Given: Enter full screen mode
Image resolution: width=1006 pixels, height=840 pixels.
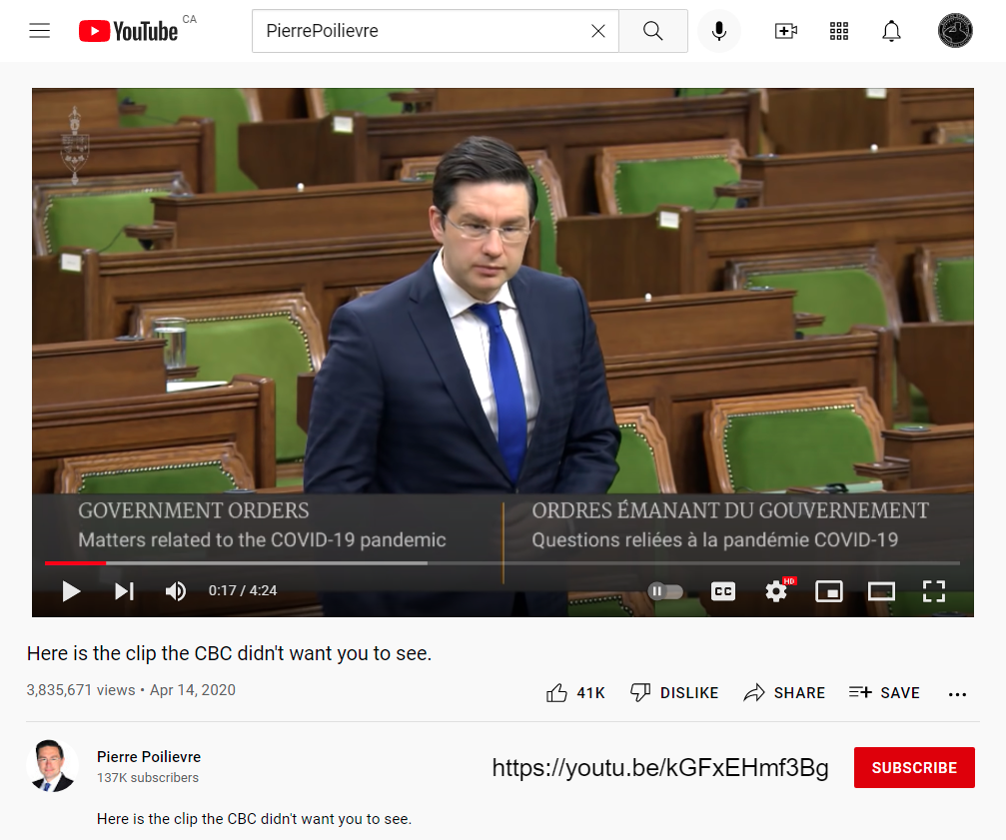Looking at the screenshot, I should click(x=934, y=590).
